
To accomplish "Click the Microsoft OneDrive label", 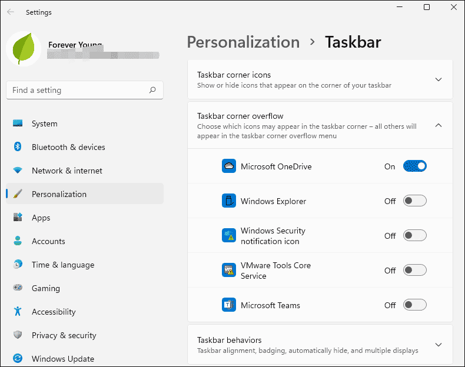I will (x=276, y=166).
